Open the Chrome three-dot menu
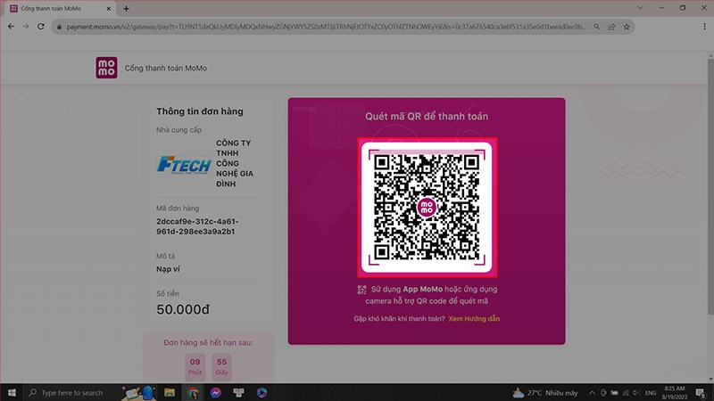The height and width of the screenshot is (401, 714). coord(704,27)
